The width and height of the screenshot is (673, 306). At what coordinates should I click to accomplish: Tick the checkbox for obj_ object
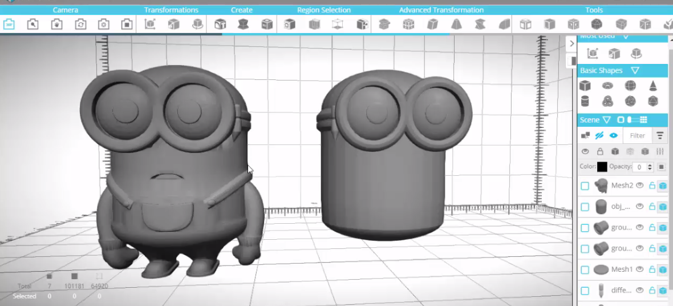585,207
